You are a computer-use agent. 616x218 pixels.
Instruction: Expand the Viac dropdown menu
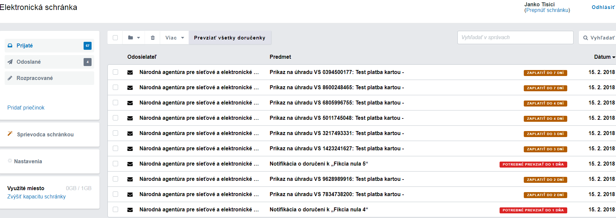tap(174, 37)
